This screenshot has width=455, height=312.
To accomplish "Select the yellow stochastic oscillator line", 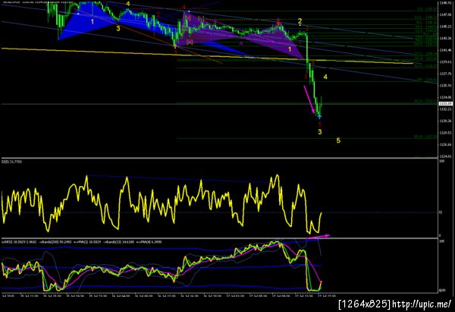I will (162, 204).
